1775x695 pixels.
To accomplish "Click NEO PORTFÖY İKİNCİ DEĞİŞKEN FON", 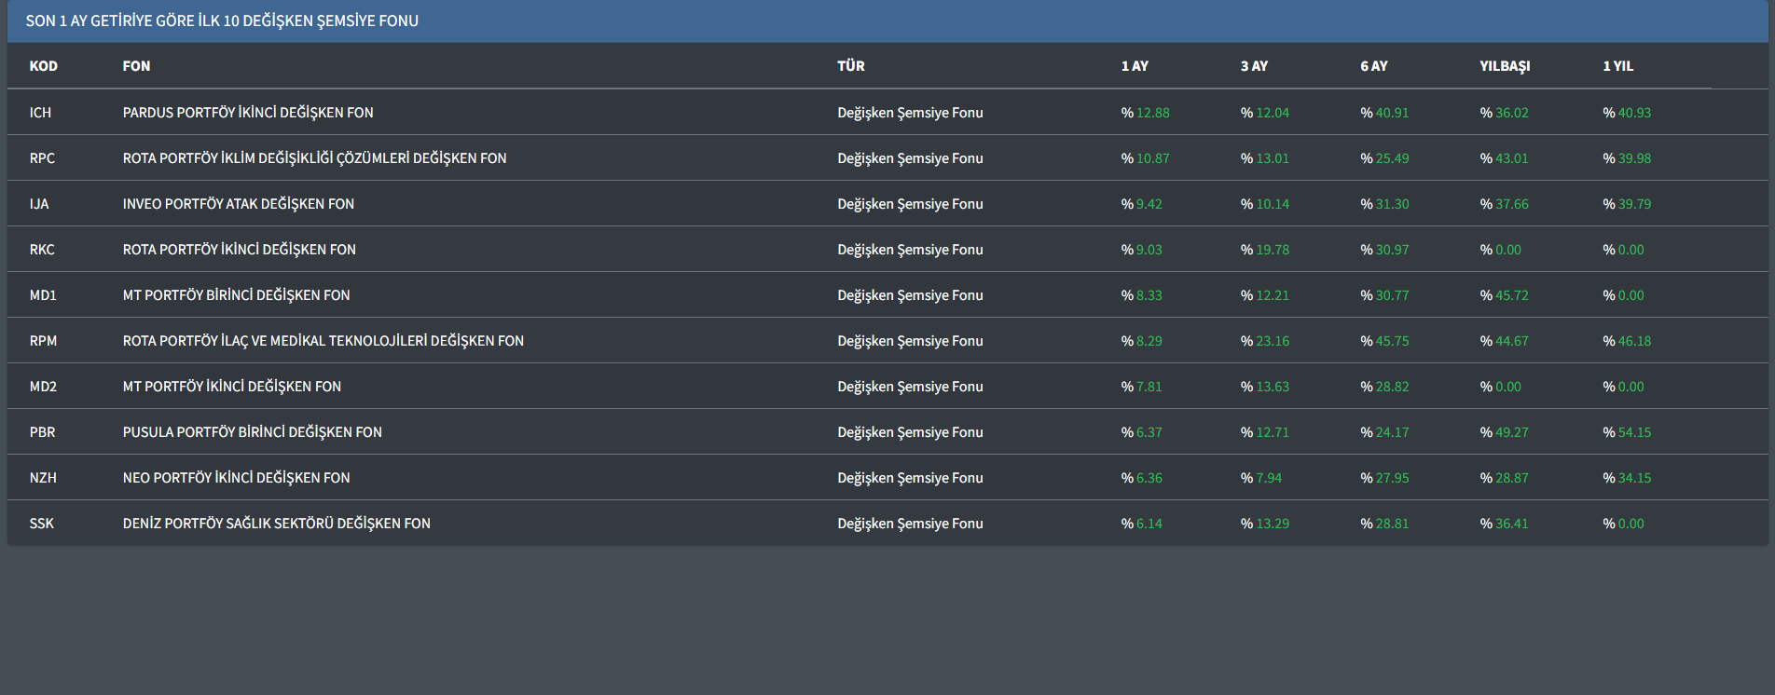I will (236, 478).
